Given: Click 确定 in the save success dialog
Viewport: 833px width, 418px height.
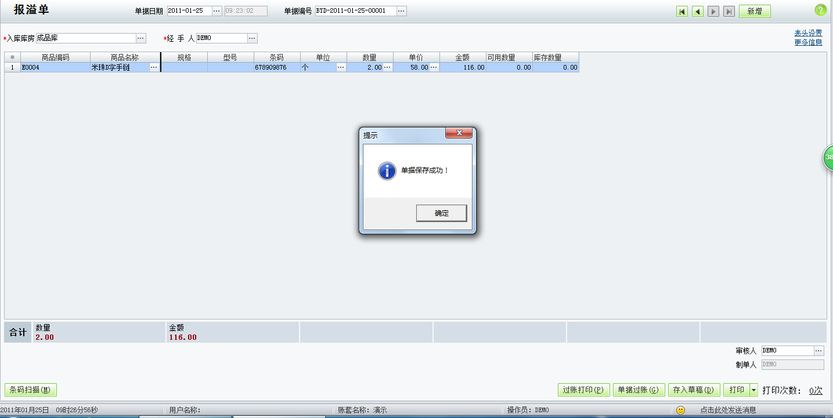Looking at the screenshot, I should pos(441,213).
